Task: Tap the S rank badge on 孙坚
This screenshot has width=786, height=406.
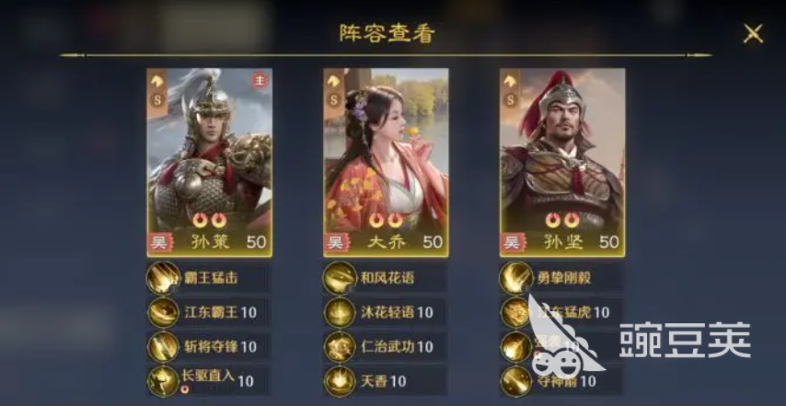Action: pos(510,99)
